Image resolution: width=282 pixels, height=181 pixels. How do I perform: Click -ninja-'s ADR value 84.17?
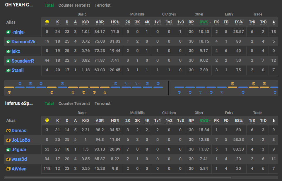point(100,32)
